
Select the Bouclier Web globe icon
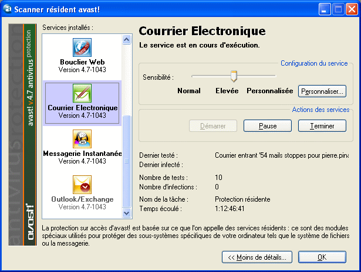(82, 47)
